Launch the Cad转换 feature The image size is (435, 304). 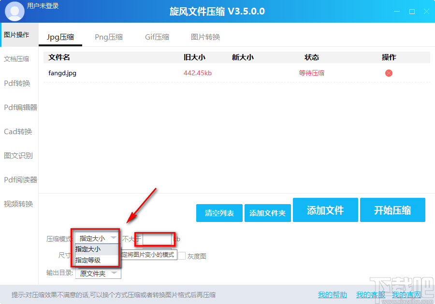(18, 131)
